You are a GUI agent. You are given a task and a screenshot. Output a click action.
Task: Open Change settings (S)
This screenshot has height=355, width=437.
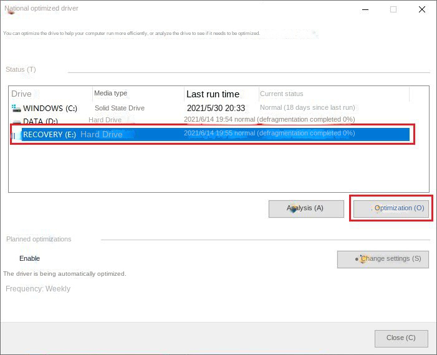[383, 260]
